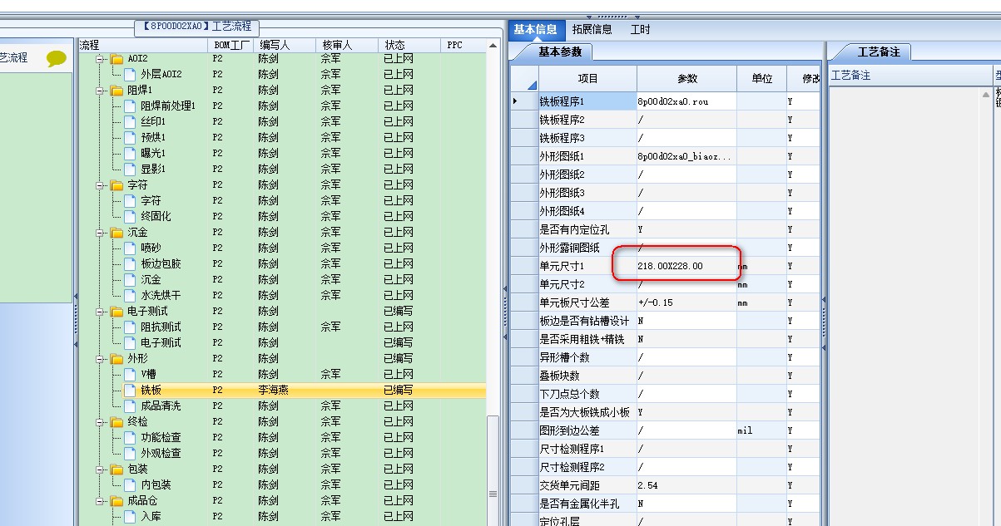The image size is (1001, 526).
Task: Click folder icon of 终检 node
Action: [x=116, y=422]
